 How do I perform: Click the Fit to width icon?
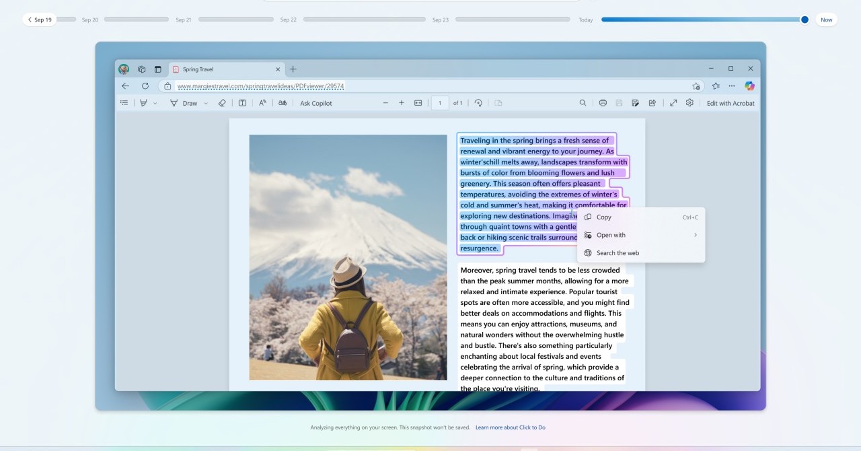click(x=418, y=103)
